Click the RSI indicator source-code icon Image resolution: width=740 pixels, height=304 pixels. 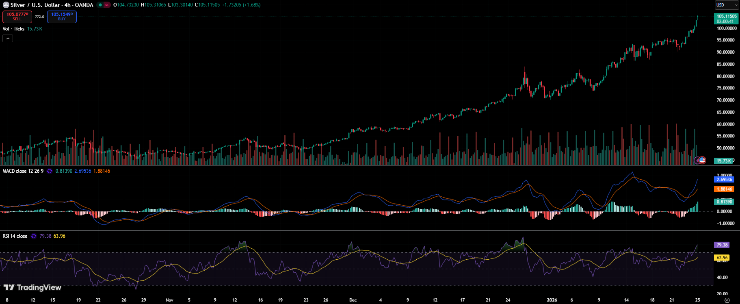34,236
